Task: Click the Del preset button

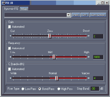Action: (x=85, y=15)
